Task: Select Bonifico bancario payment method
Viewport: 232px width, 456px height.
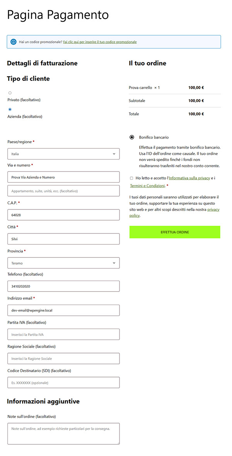Action: (132, 137)
